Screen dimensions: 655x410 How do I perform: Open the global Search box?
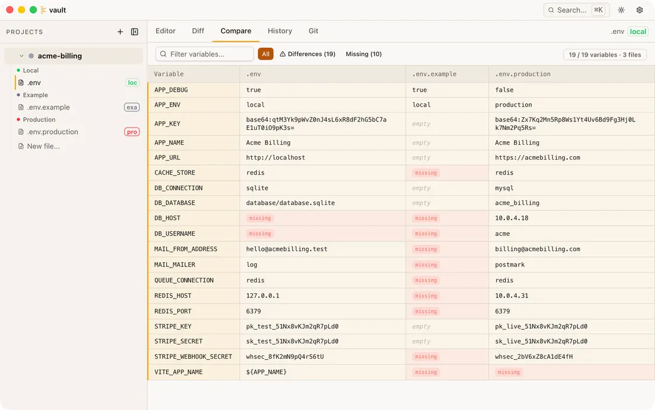click(x=576, y=10)
